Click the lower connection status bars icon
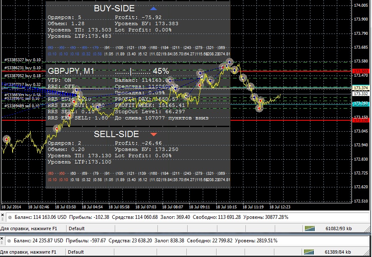Image resolution: width=372 pixels, height=257 pixels. click(x=309, y=252)
